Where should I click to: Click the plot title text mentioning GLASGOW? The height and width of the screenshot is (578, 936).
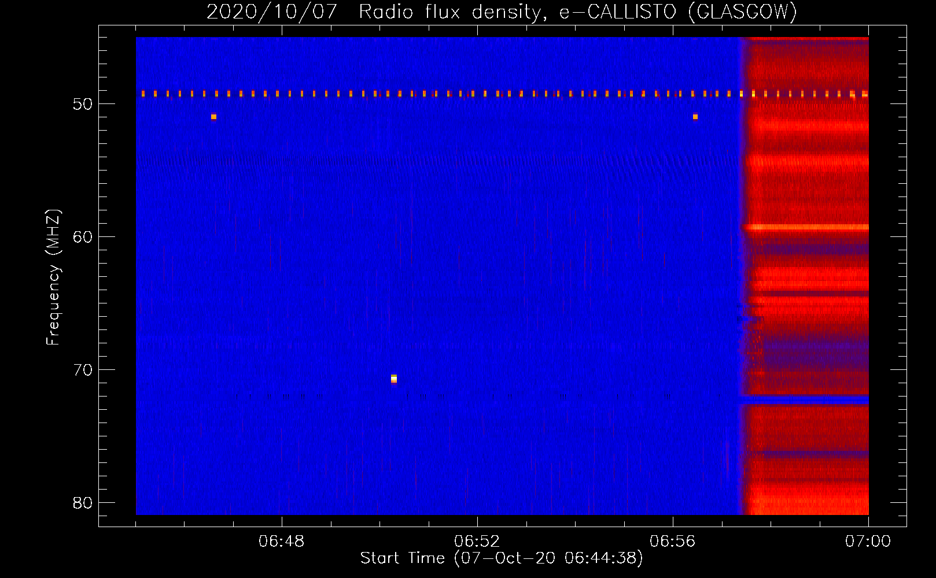coord(502,12)
